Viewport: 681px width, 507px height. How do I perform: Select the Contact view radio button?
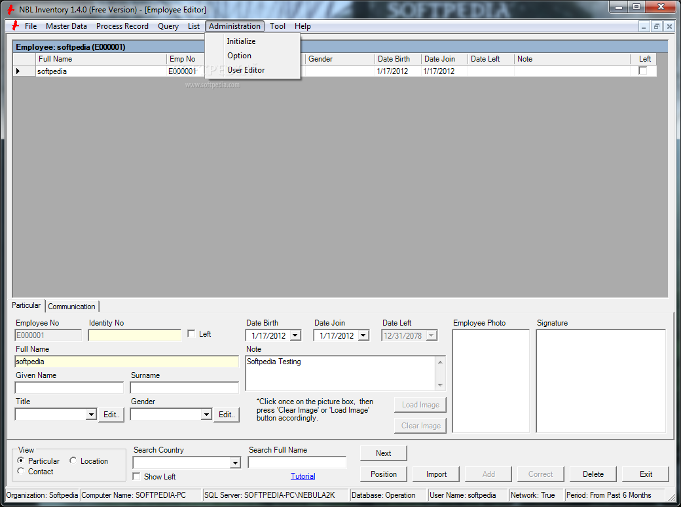pos(20,472)
